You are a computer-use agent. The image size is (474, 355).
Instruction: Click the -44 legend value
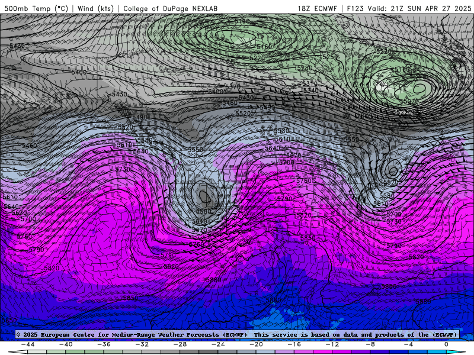point(28,344)
